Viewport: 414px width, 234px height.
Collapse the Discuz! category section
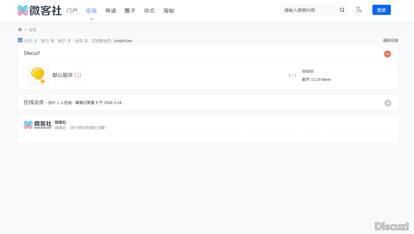(x=387, y=54)
